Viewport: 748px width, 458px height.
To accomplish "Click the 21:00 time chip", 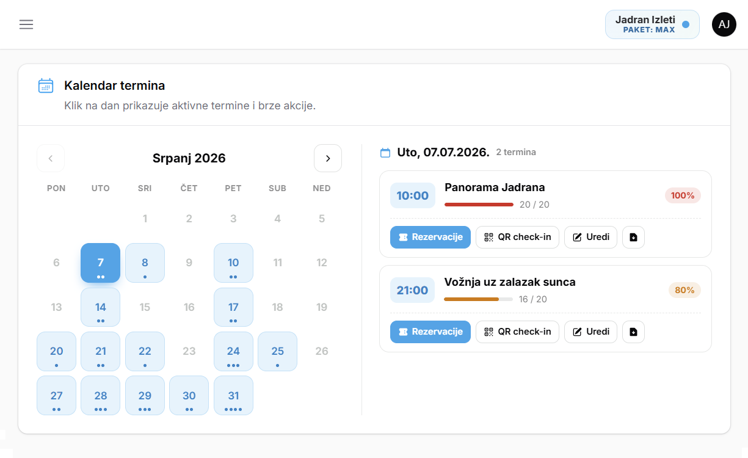I will point(413,290).
